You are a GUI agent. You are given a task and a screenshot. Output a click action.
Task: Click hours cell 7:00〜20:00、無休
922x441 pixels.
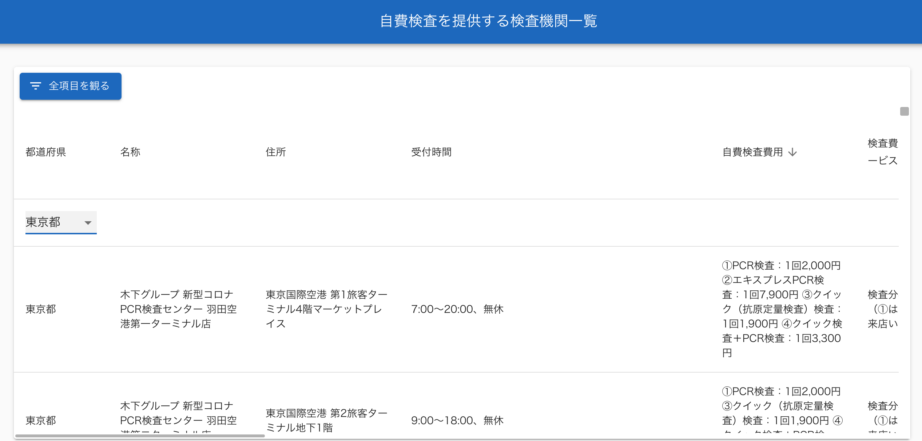point(457,309)
